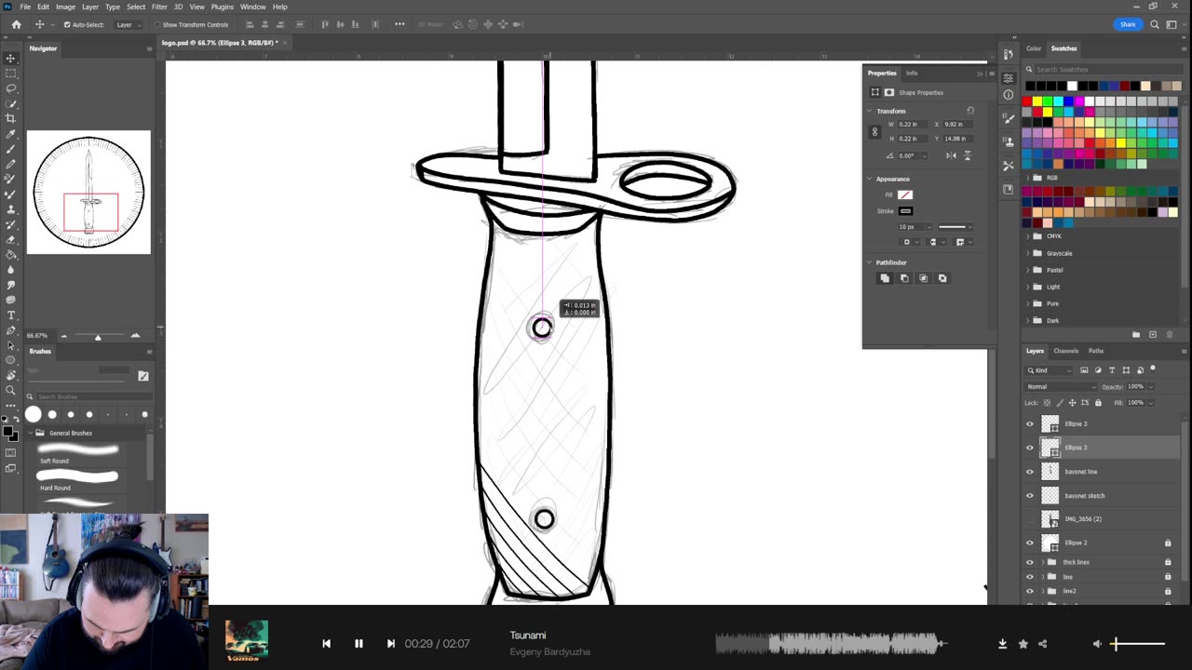Open the layer Opacity dropdown arrow
The image size is (1192, 670).
coord(1153,386)
